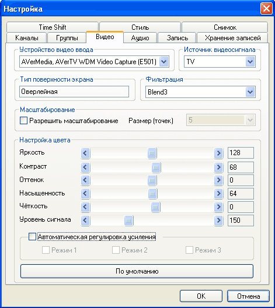Click the Насыщенность value field 64
This screenshot has height=308, width=275.
(241, 194)
